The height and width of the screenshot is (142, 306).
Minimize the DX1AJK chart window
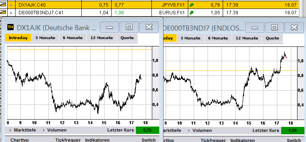[110, 27]
